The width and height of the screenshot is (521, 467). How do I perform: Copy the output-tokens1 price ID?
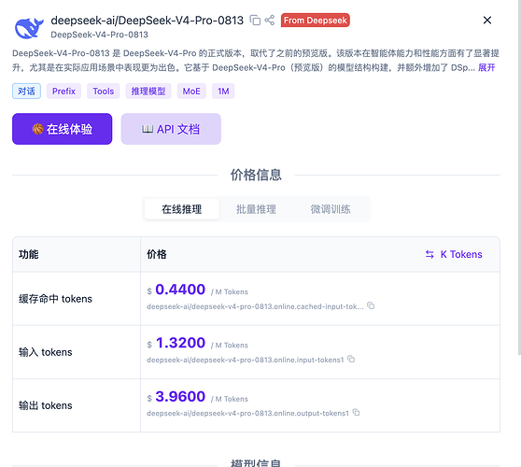tap(356, 413)
